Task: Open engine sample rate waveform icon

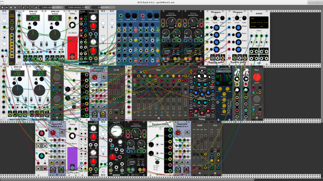Action: coord(28,7)
